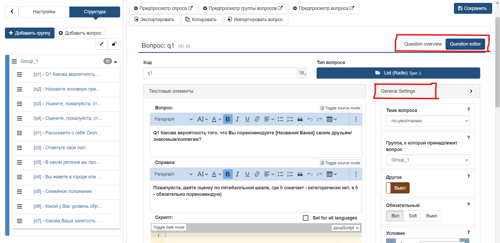Set Обязательный to Soft
The height and width of the screenshot is (243, 500).
point(413,216)
